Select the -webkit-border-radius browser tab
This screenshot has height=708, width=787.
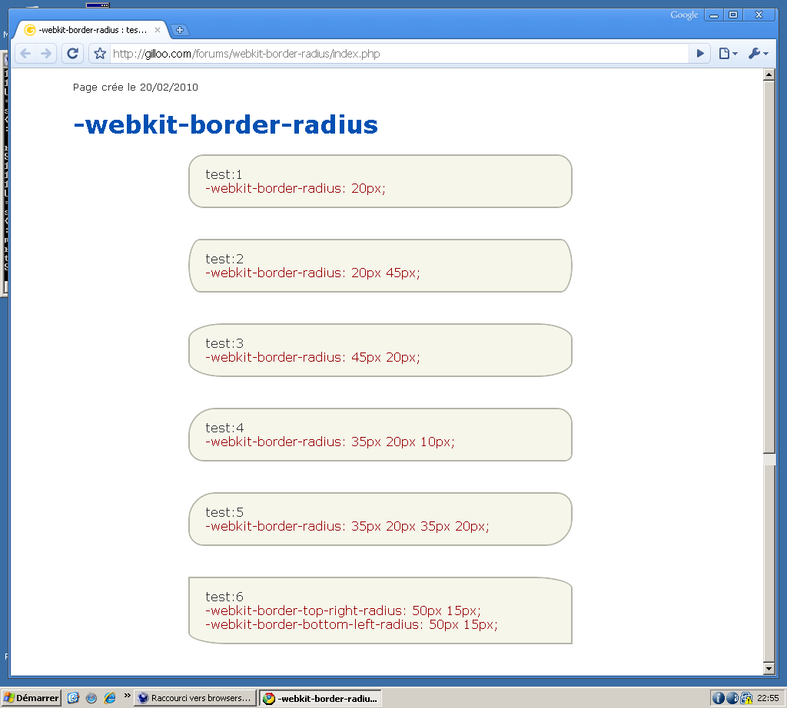click(x=91, y=30)
